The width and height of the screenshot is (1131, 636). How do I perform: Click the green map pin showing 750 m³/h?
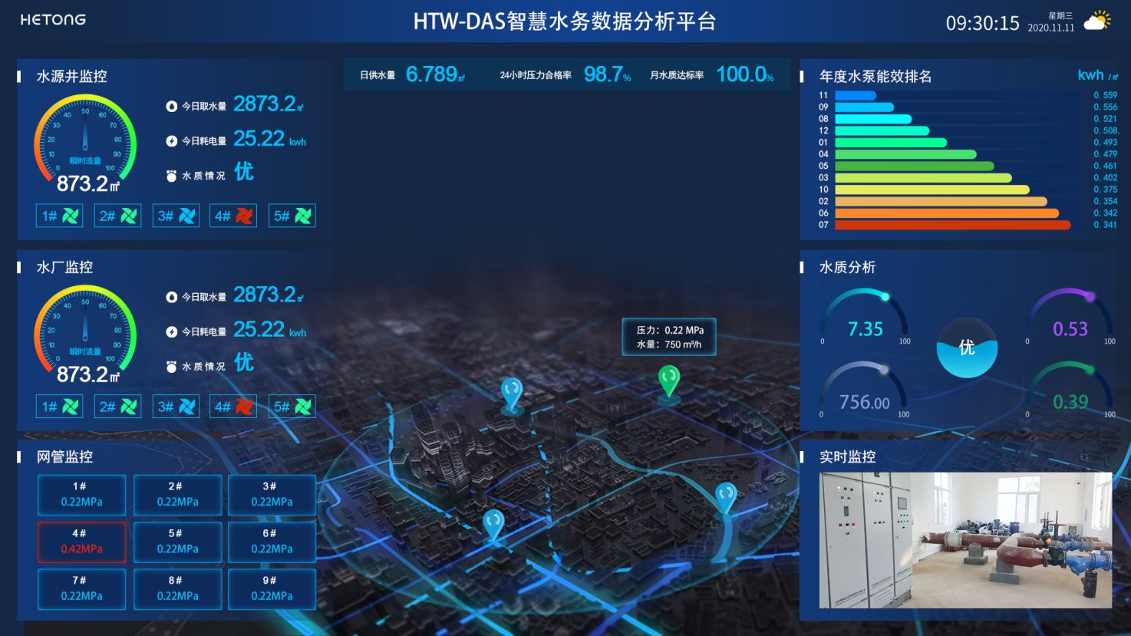point(668,379)
